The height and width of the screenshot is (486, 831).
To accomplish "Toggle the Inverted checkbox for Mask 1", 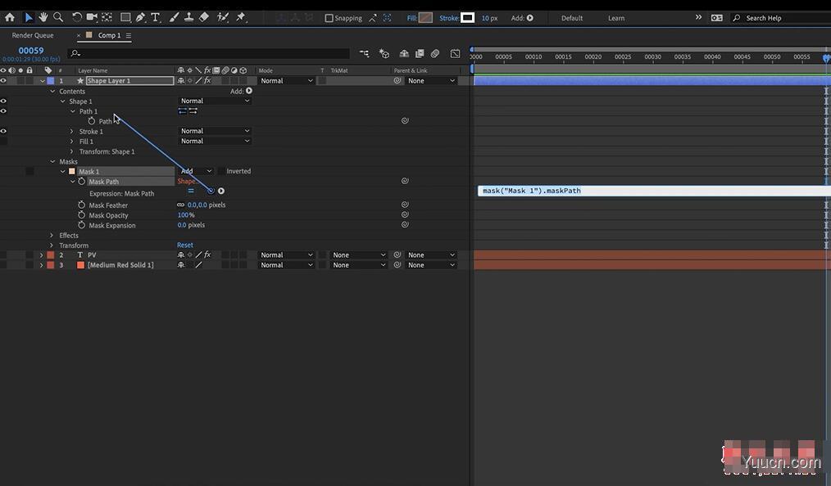I will click(221, 171).
